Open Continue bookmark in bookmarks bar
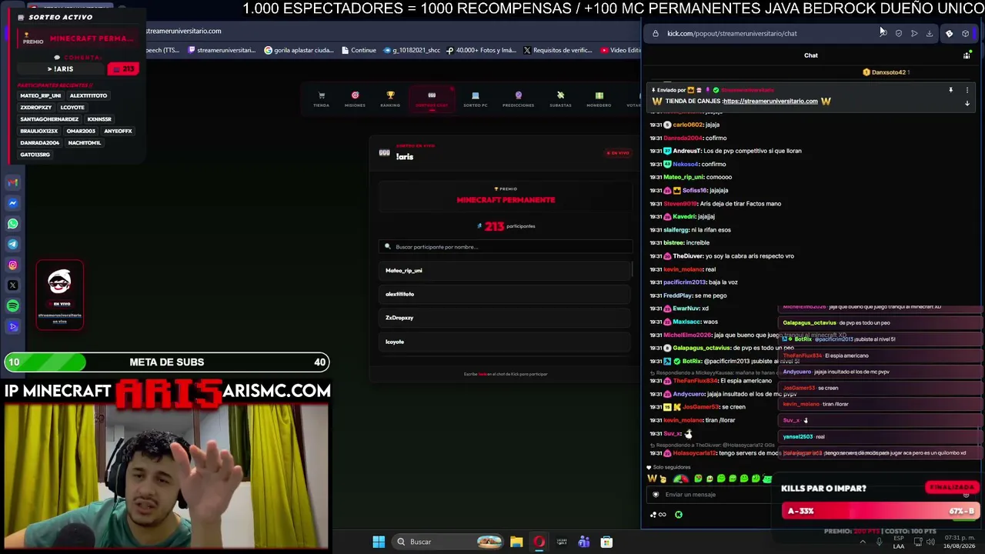985x554 pixels. pyautogui.click(x=358, y=50)
